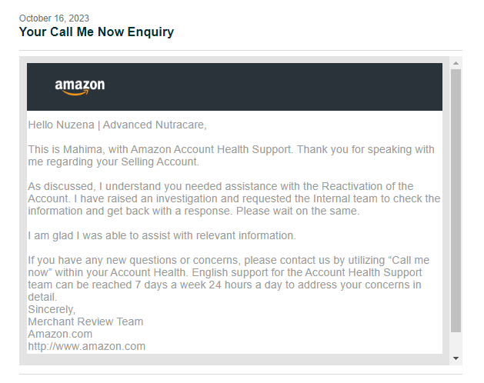
Task: Click the Amazon.com signature line
Action: [x=60, y=334]
